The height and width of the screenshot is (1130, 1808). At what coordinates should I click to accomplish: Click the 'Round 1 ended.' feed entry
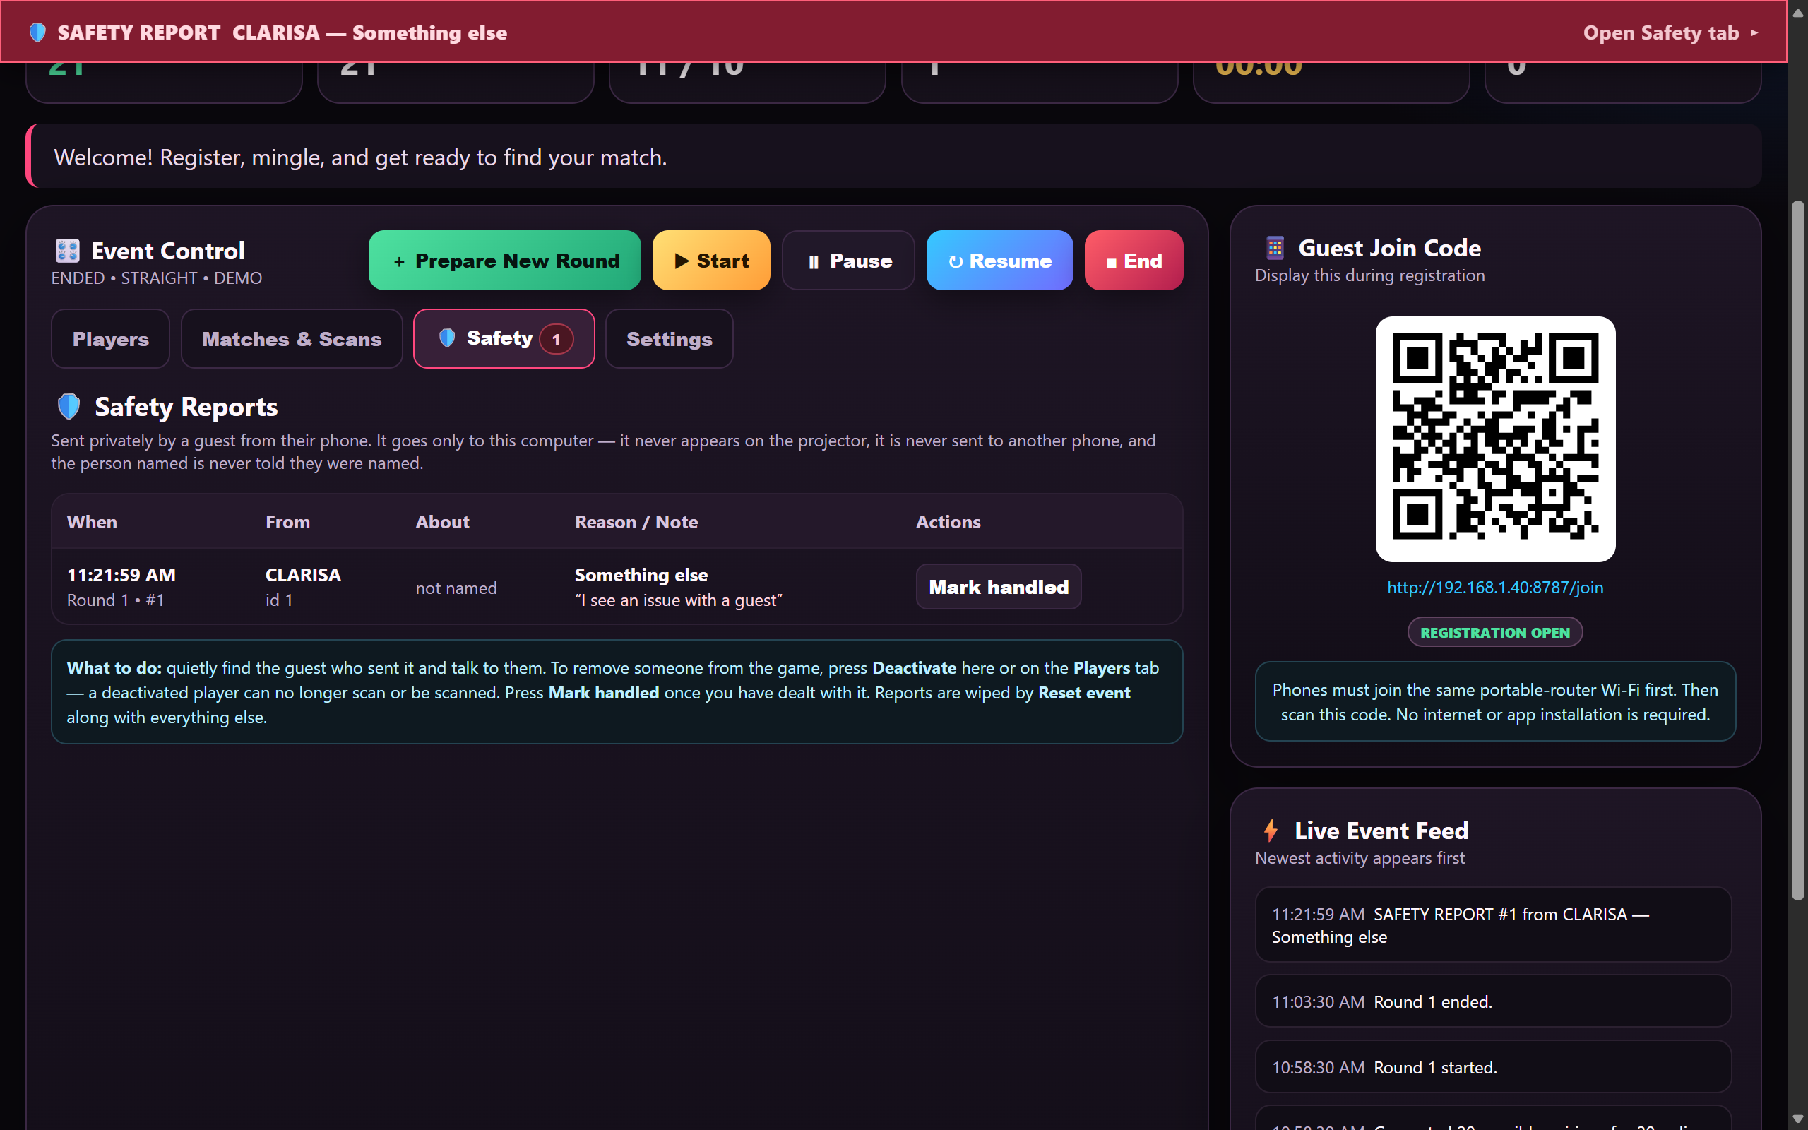tap(1493, 1001)
